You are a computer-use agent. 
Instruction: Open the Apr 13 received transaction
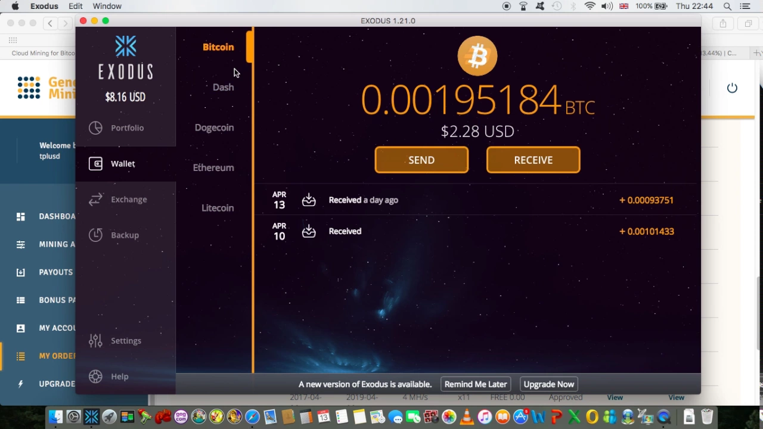[x=476, y=200]
